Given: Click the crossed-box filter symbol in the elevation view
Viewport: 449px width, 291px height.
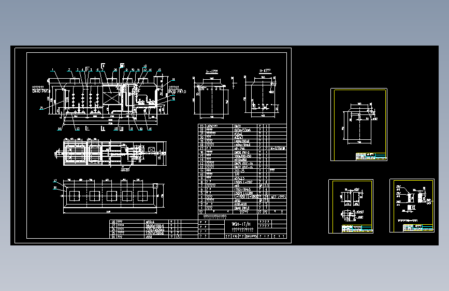Looking at the screenshot, I should coord(111,98).
